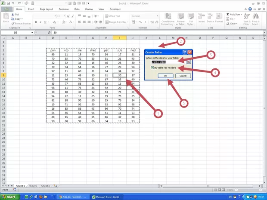
Task: Open help in Create Table dialog
Action: coord(184,52)
